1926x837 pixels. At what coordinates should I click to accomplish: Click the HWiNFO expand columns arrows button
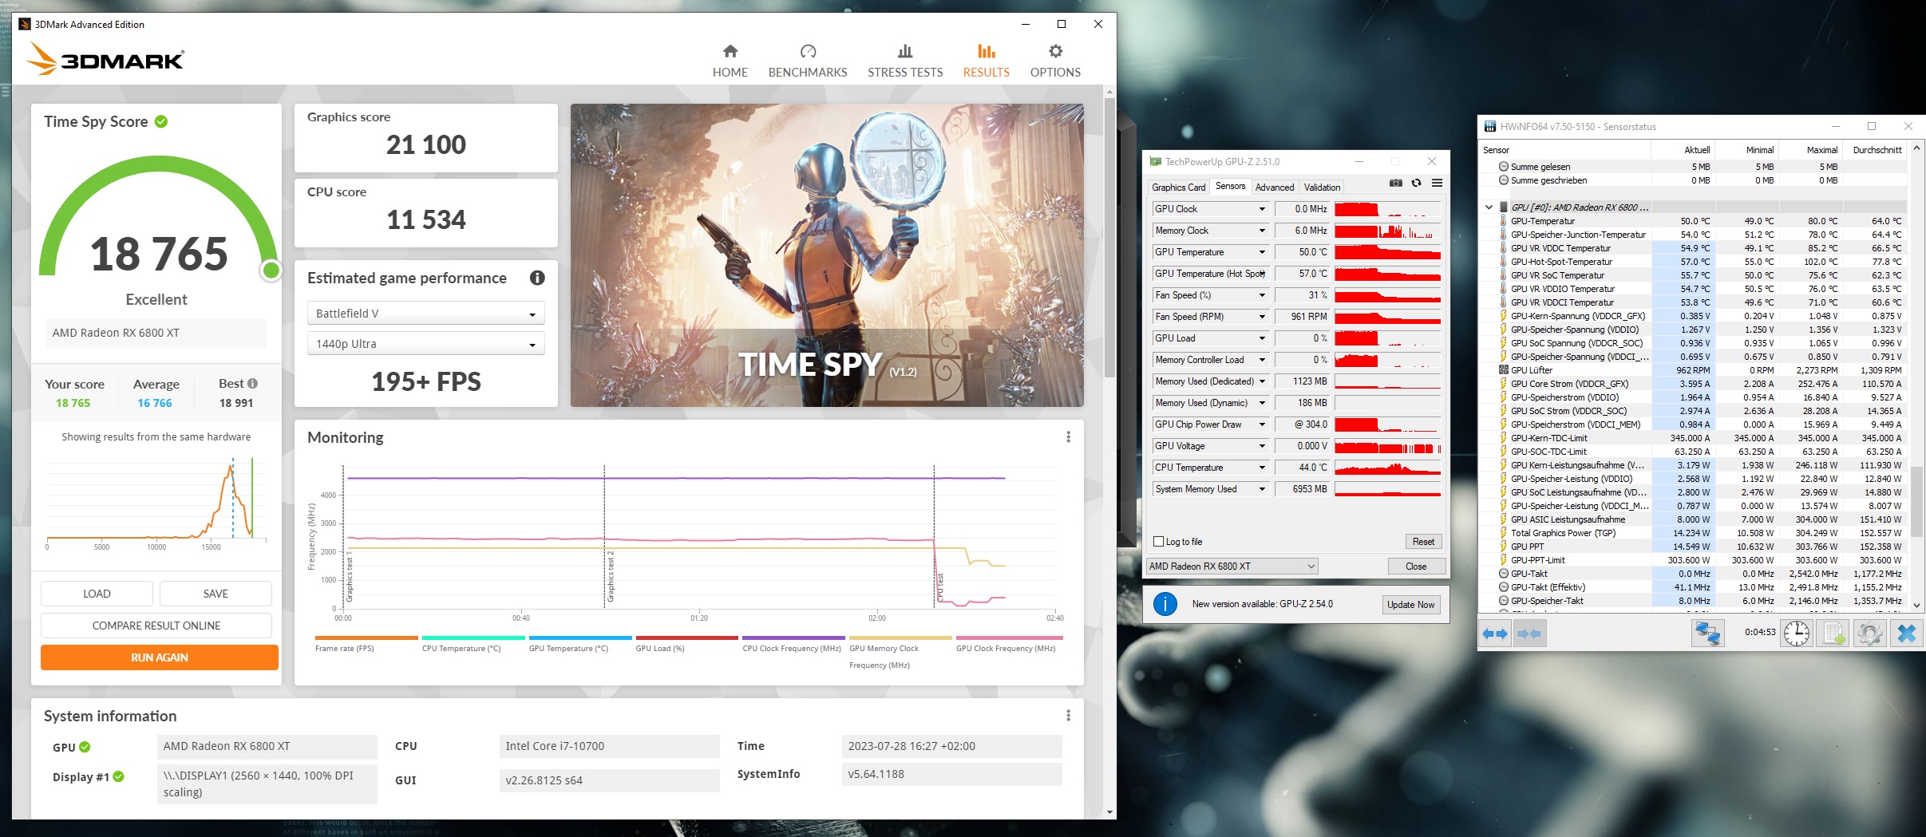pos(1495,634)
